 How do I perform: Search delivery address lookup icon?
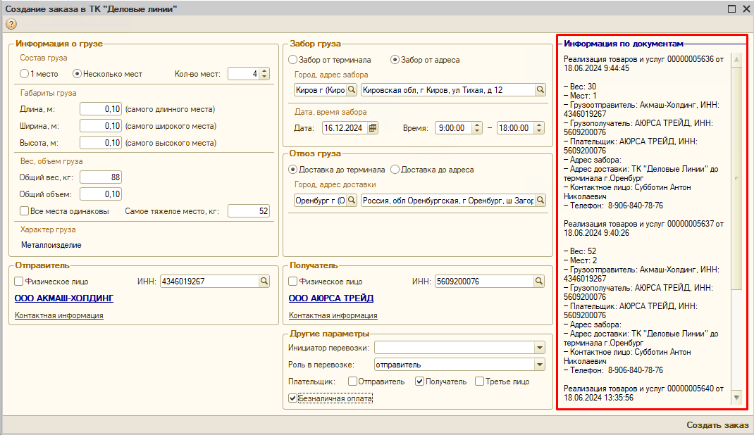pyautogui.click(x=540, y=200)
